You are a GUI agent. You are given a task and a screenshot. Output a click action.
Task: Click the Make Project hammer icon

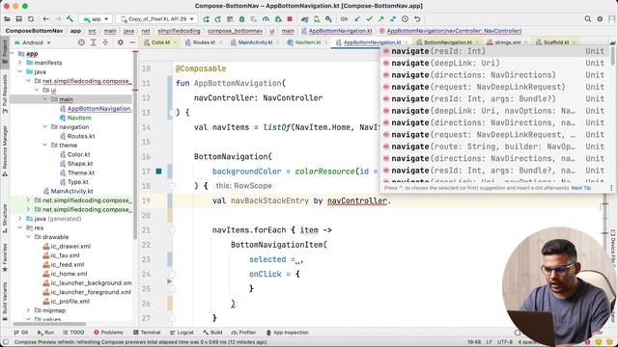[70, 19]
